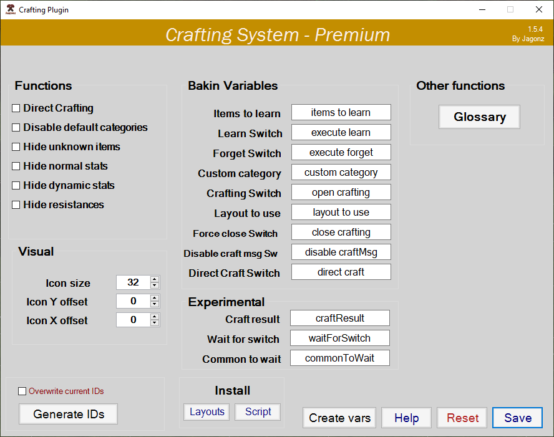Click the Craft result 'craftResult' field

[x=340, y=318]
